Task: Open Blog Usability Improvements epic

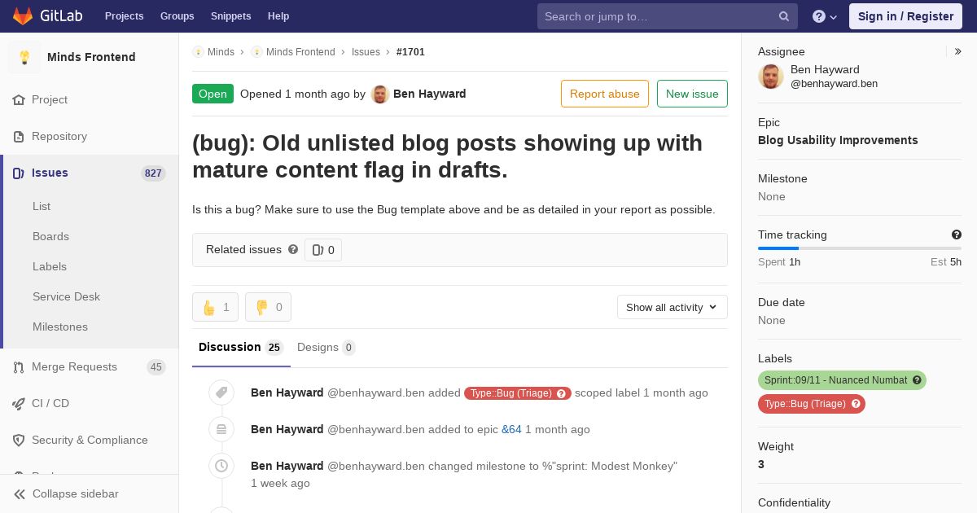Action: [838, 140]
